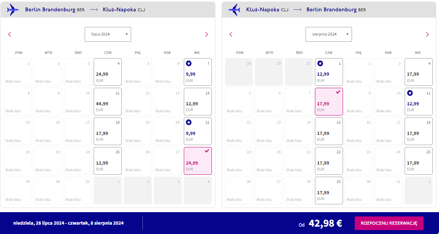The height and width of the screenshot is (234, 439).
Task: Go to previous month in outbound calendar
Action: point(9,34)
